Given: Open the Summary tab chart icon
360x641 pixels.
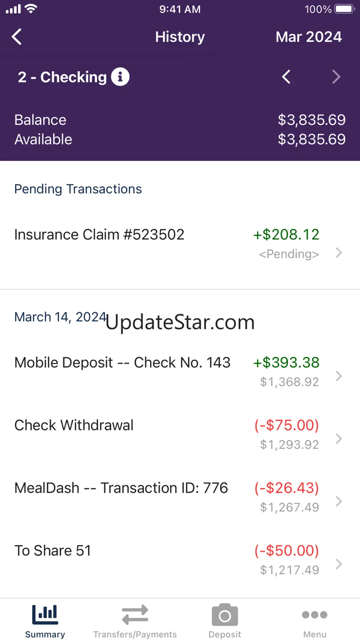Looking at the screenshot, I should (45, 615).
